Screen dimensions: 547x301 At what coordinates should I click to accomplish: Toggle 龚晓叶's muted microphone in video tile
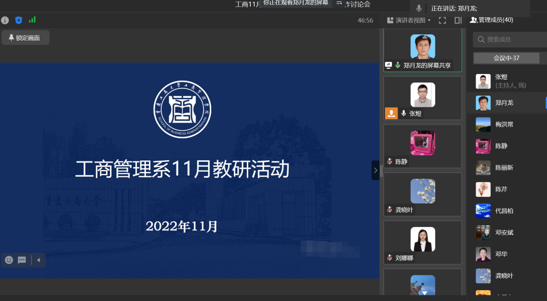(x=389, y=210)
